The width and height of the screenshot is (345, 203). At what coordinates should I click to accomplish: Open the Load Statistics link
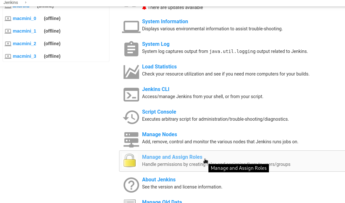click(x=159, y=67)
